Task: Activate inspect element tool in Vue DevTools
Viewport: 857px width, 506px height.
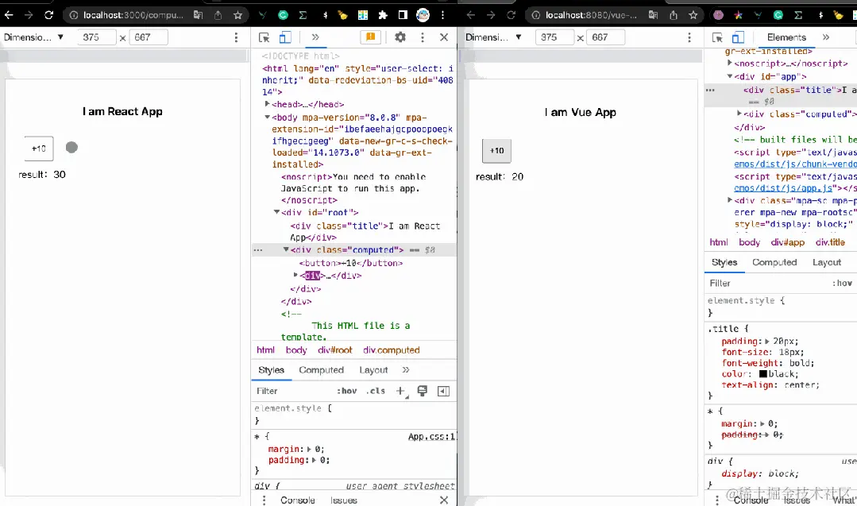Action: pyautogui.click(x=718, y=37)
